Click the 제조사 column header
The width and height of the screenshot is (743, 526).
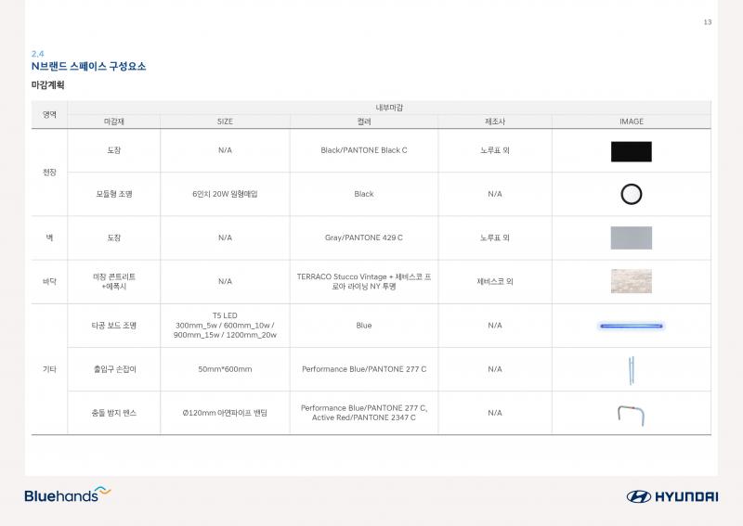(x=494, y=122)
